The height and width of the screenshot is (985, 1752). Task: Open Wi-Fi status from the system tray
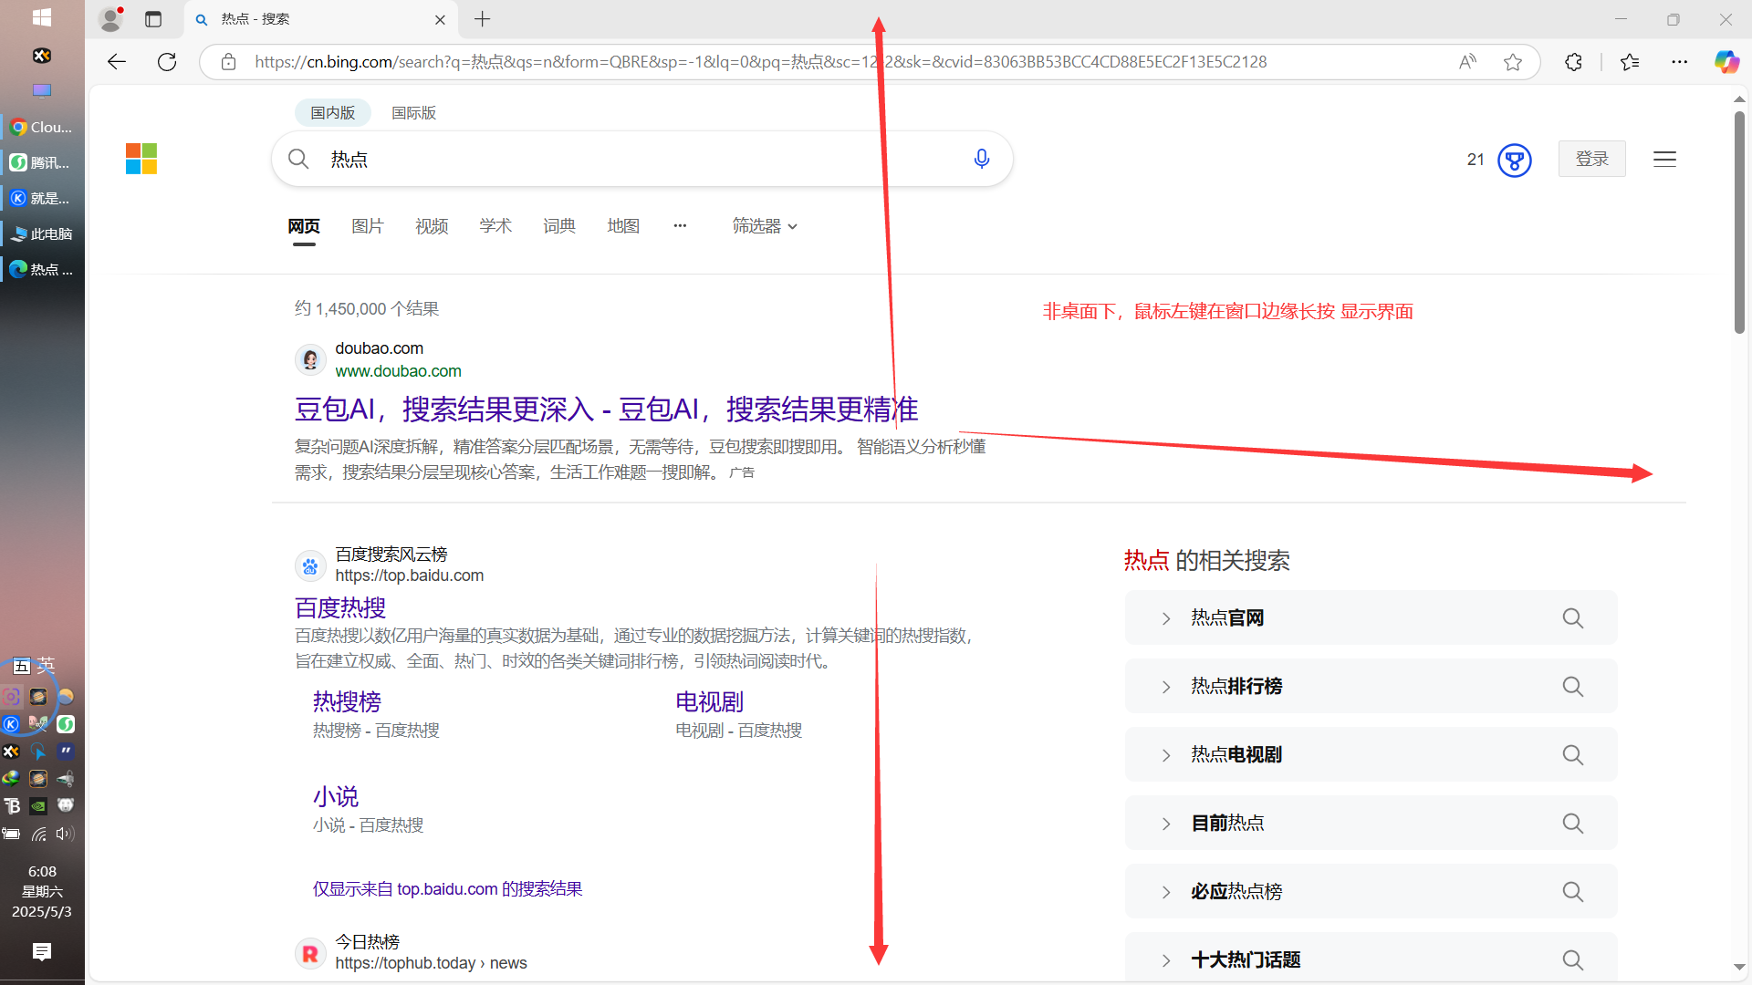(x=39, y=834)
